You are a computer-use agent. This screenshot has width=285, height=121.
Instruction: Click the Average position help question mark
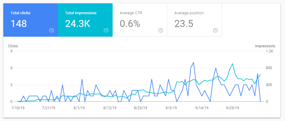pyautogui.click(x=215, y=30)
